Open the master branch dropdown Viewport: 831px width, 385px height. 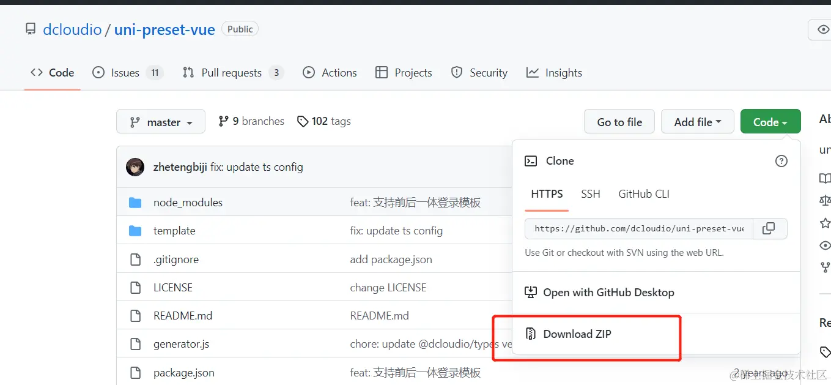click(x=160, y=121)
